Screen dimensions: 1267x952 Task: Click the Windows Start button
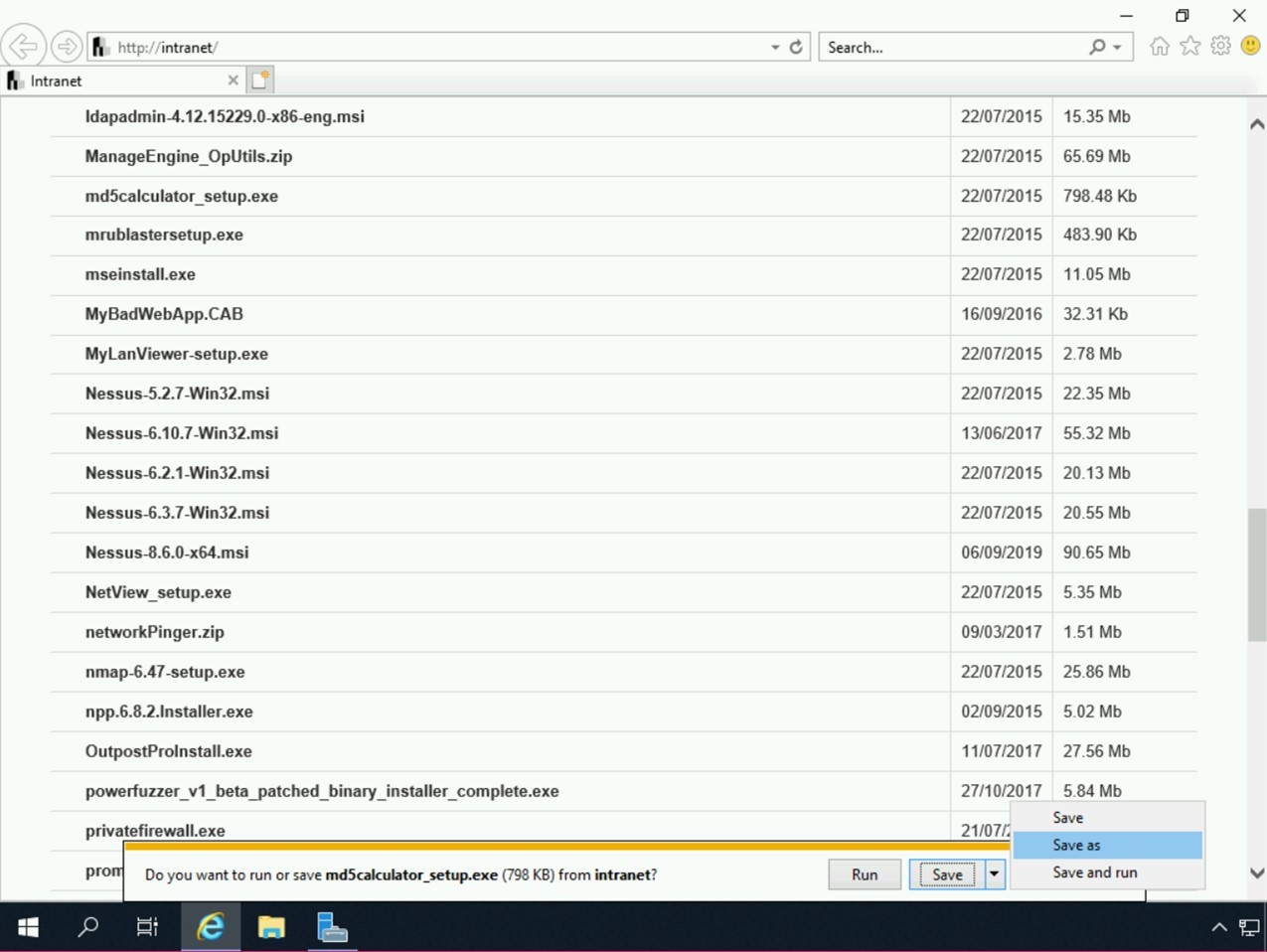point(28,927)
